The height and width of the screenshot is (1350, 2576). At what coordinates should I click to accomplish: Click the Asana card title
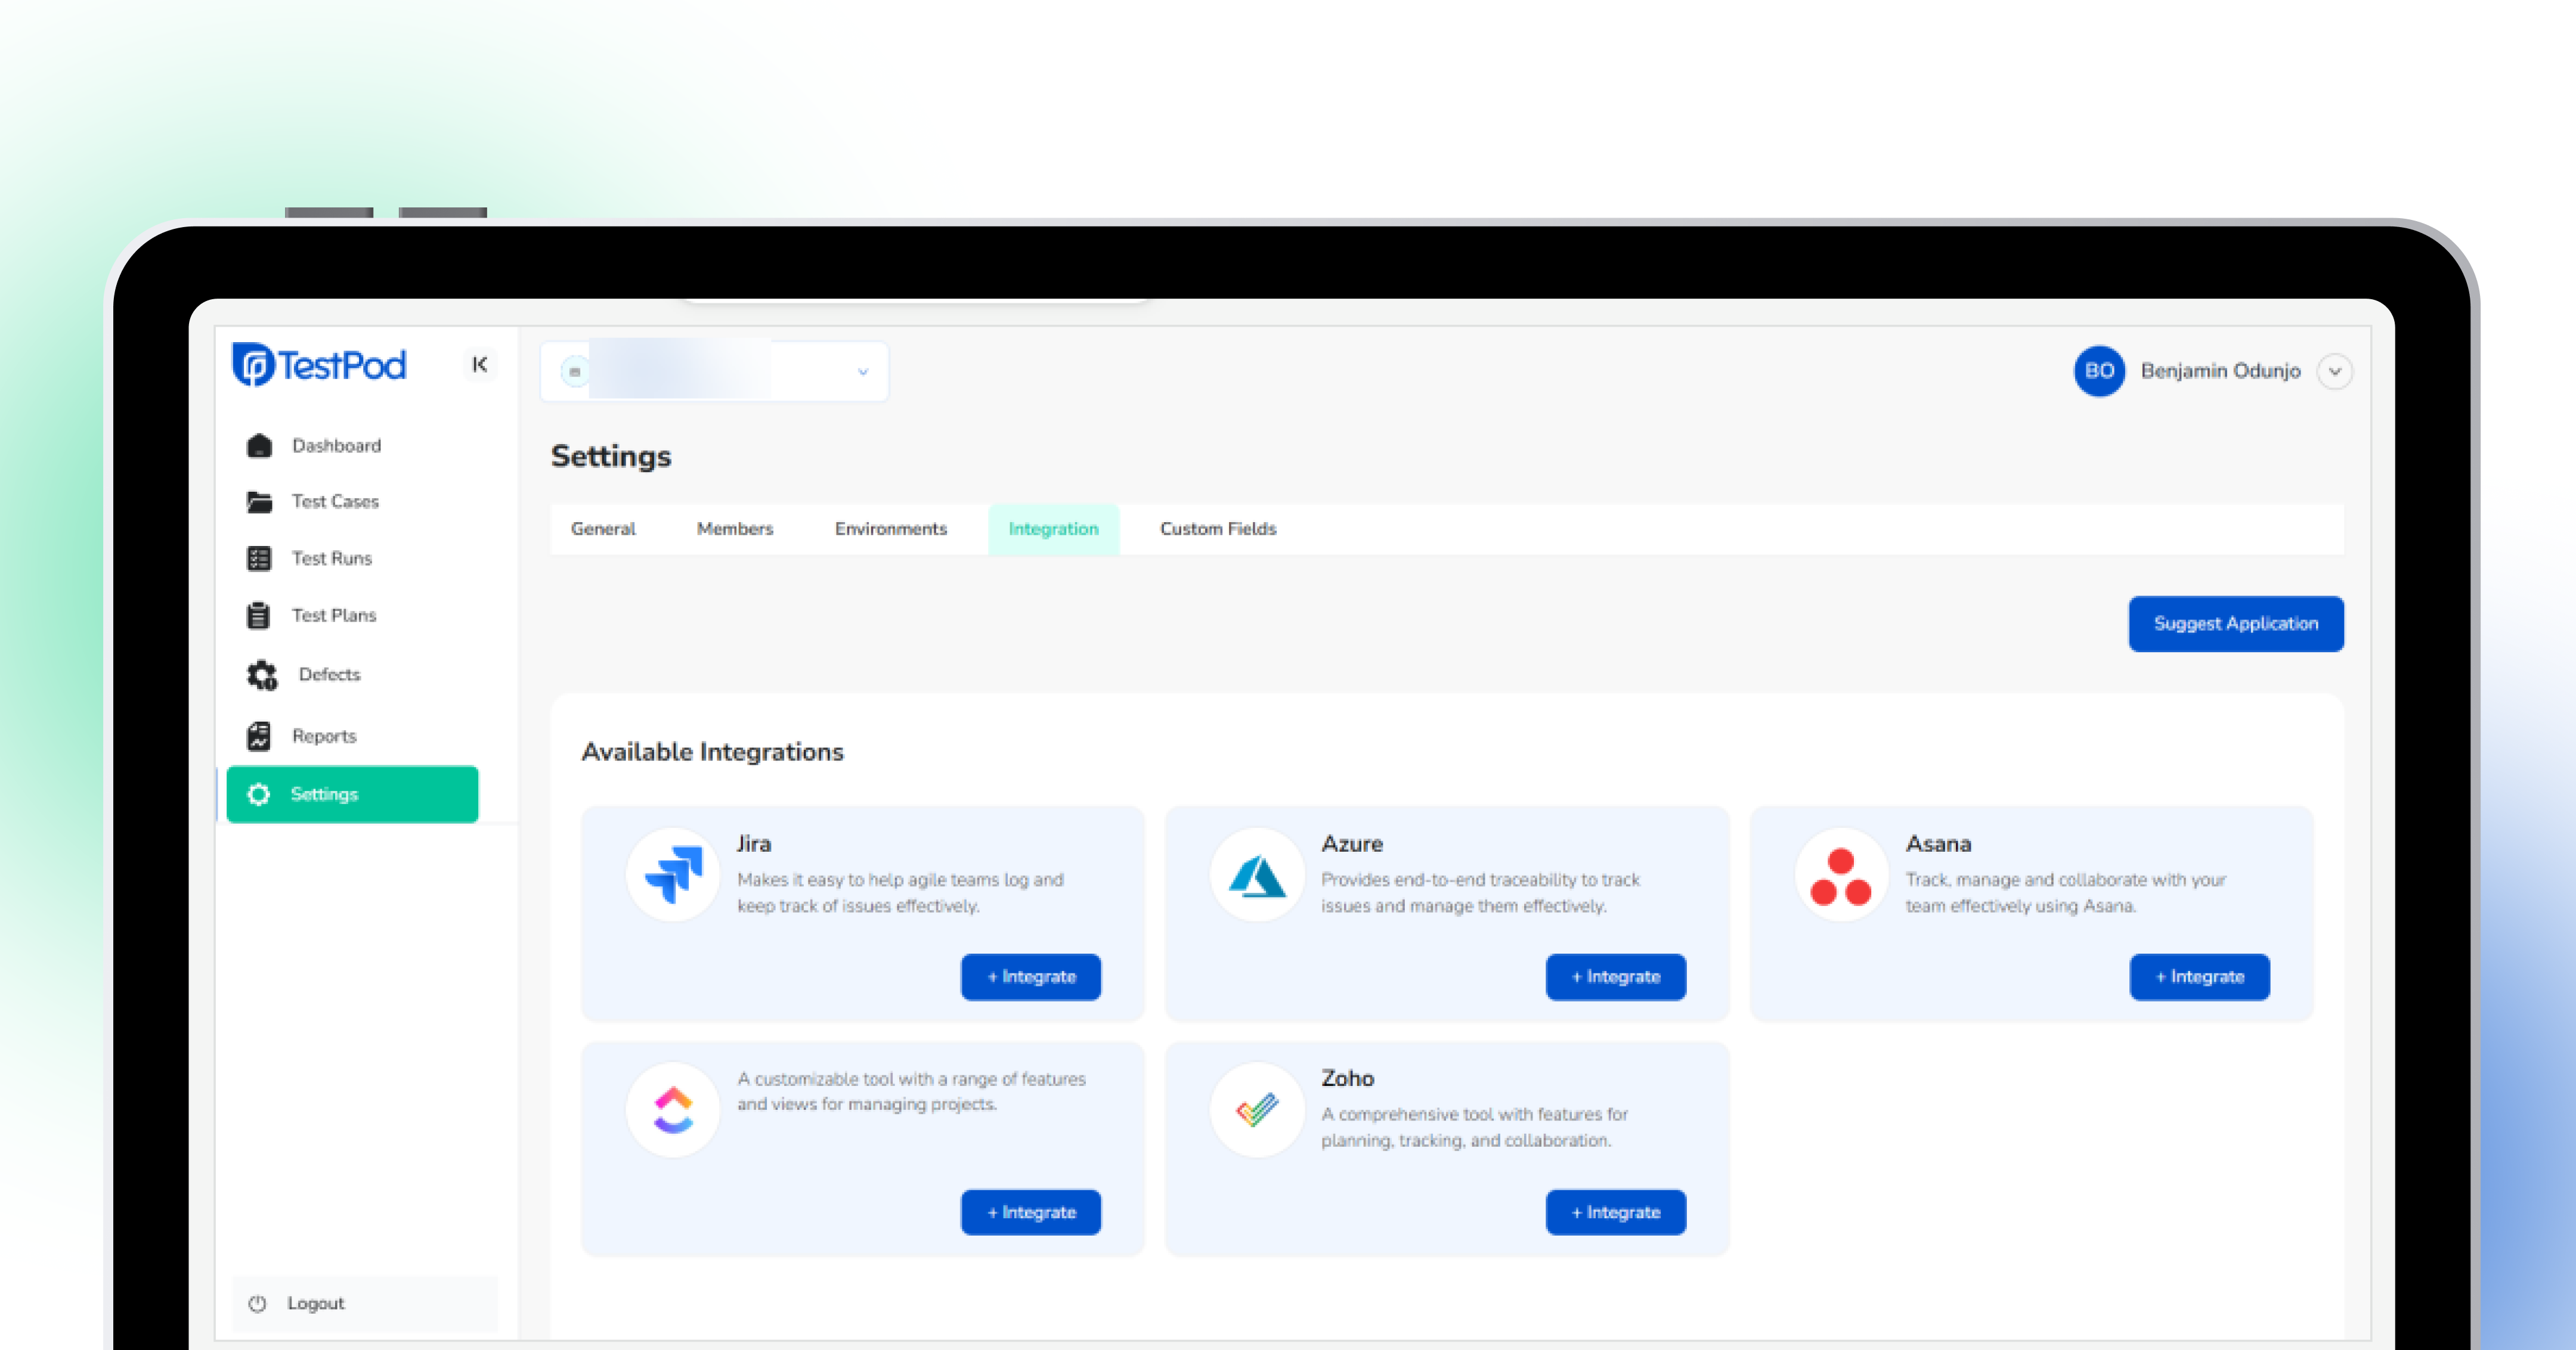1938,843
